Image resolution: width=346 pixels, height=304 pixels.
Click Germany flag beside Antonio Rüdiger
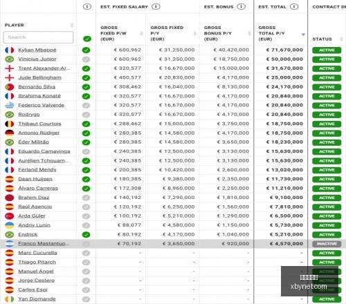click(x=10, y=133)
